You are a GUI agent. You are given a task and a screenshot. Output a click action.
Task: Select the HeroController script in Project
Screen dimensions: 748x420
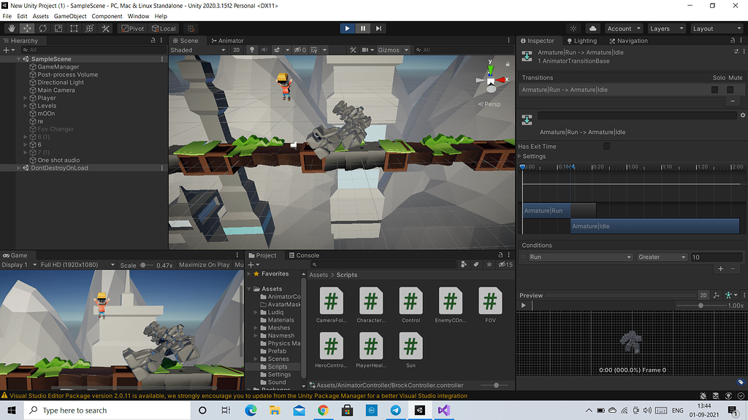click(x=331, y=346)
